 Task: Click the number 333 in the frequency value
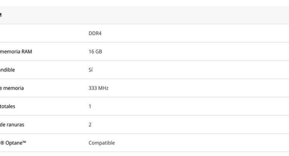coord(93,88)
